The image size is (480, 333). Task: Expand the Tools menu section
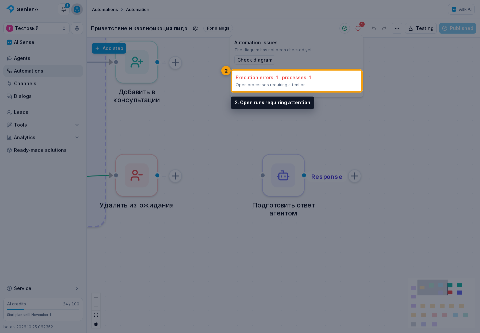[43, 125]
